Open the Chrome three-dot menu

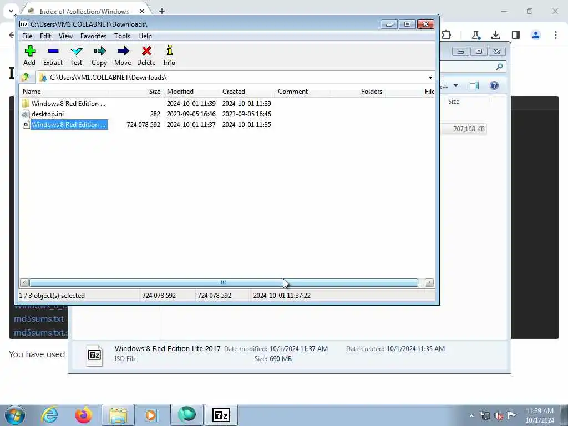click(x=556, y=35)
